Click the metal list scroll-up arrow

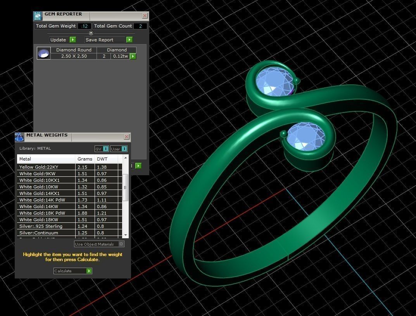click(126, 158)
